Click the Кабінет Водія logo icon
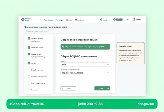 click(23, 19)
